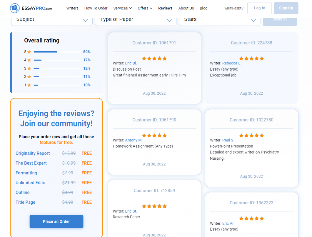The height and width of the screenshot is (237, 312).
Task: Click the 11% rating value
Action: (x=87, y=77)
